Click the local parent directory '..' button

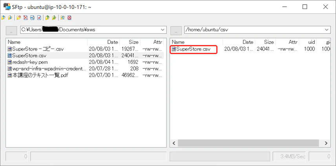point(11,31)
